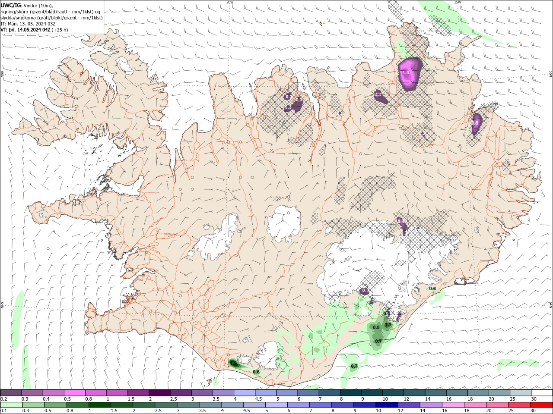Click the offshore "0.7" value south of the coast
This screenshot has width=553, height=414.
click(354, 366)
